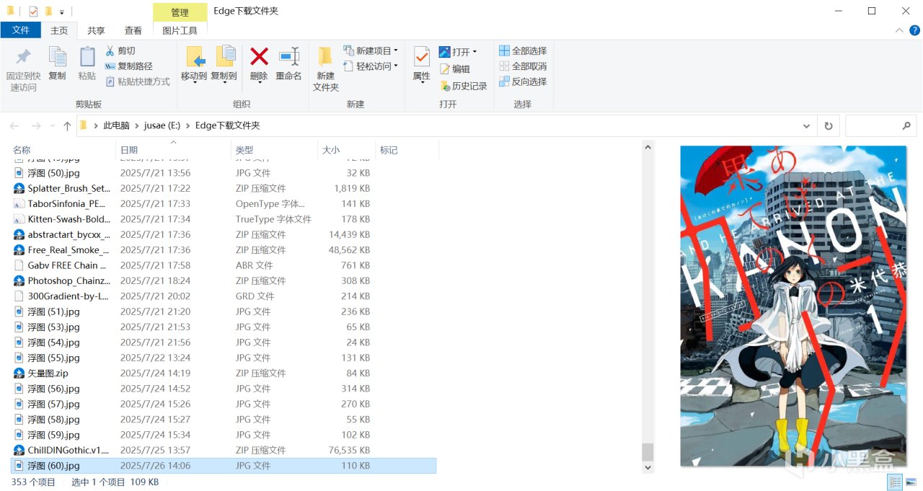Viewport: 923px width, 491px height.
Task: Open recent locations dropdown arrow
Action: click(51, 125)
